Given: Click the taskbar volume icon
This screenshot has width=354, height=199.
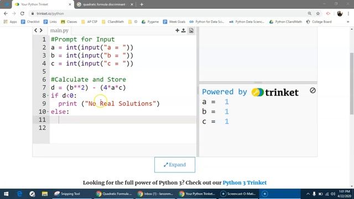Looking at the screenshot, I should pyautogui.click(x=333, y=194).
